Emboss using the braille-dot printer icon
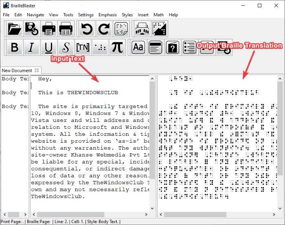 point(66,29)
